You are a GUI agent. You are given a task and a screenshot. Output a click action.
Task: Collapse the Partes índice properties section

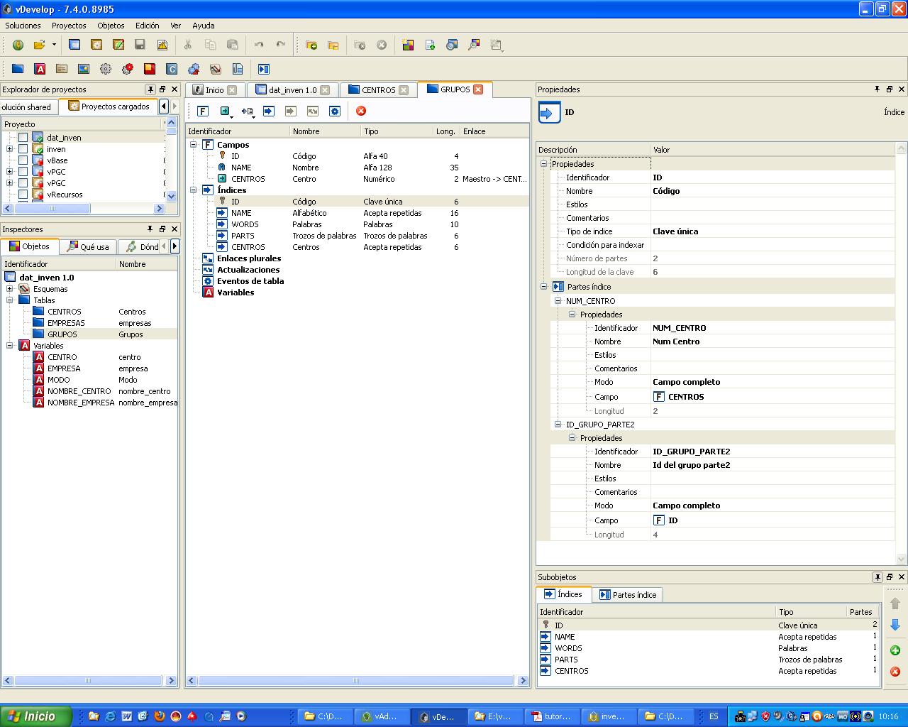[x=544, y=287]
